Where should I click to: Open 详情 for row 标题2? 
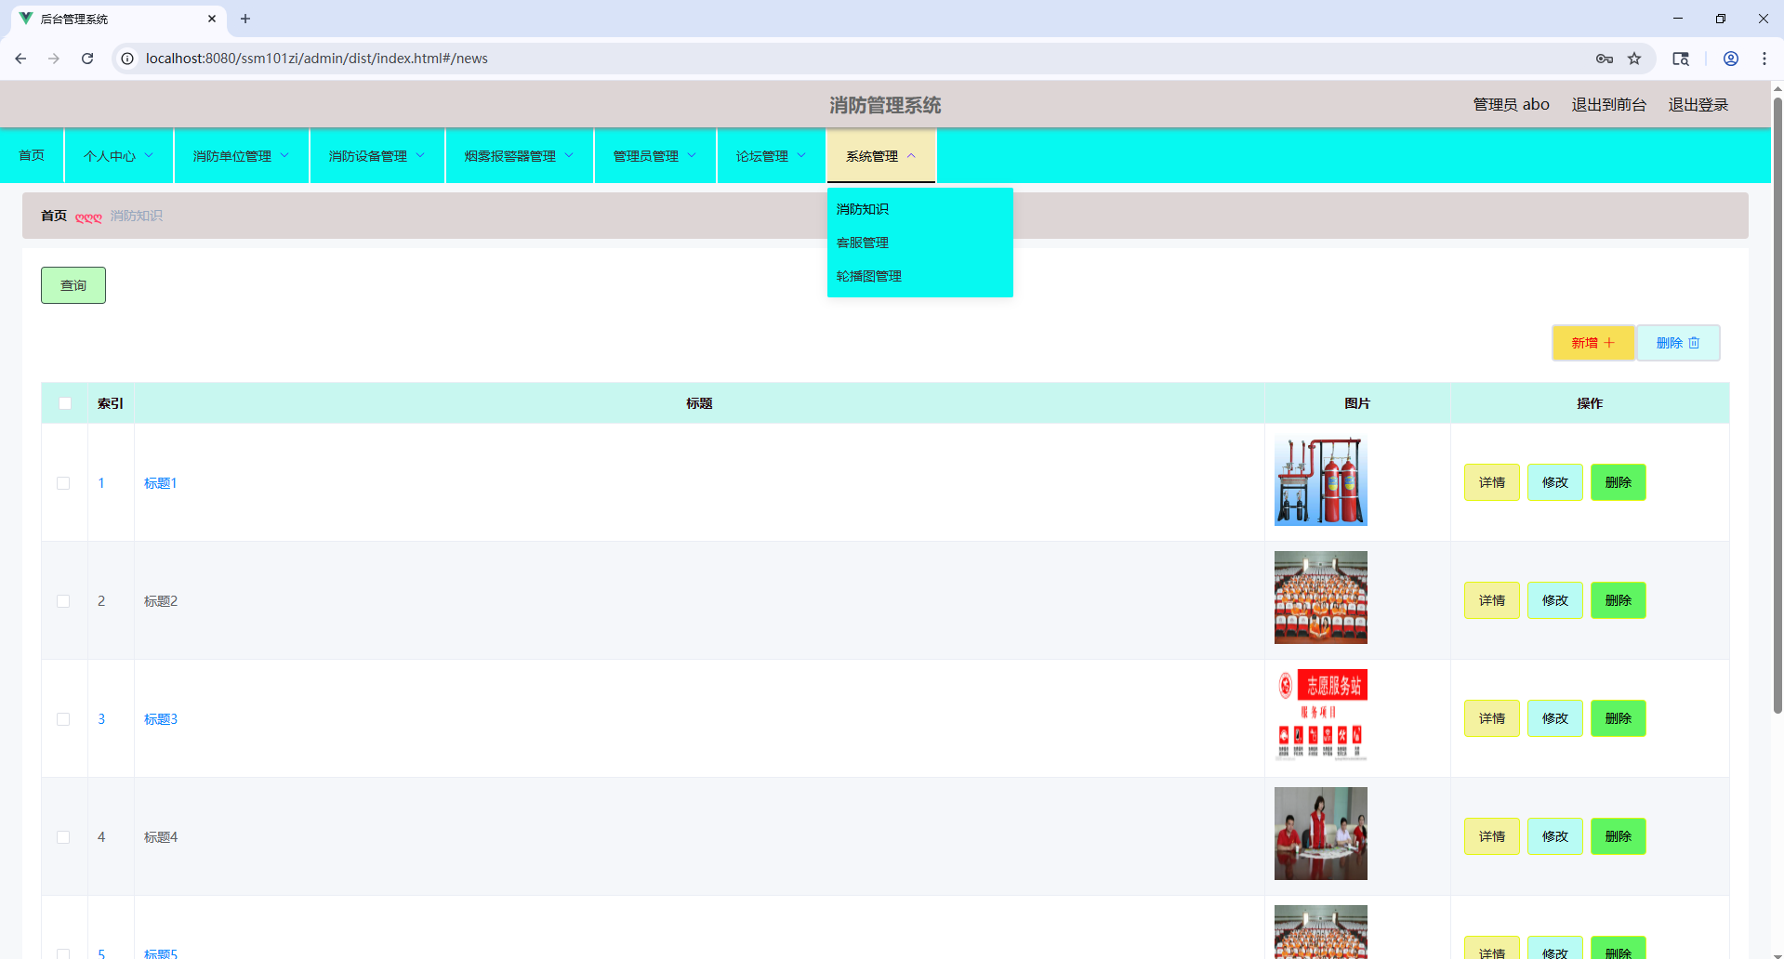click(x=1492, y=600)
